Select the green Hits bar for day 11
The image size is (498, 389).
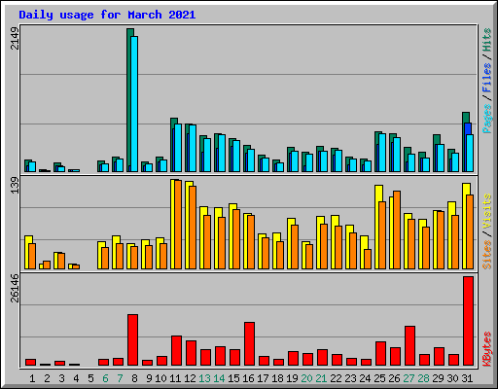tap(173, 145)
